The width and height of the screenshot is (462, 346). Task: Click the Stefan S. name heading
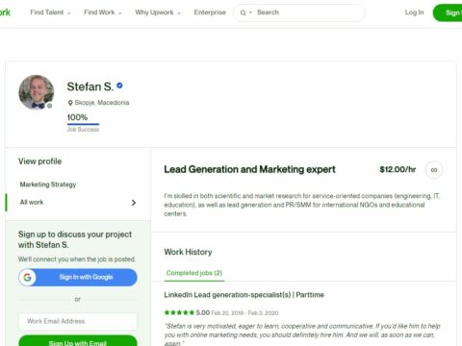click(x=90, y=86)
